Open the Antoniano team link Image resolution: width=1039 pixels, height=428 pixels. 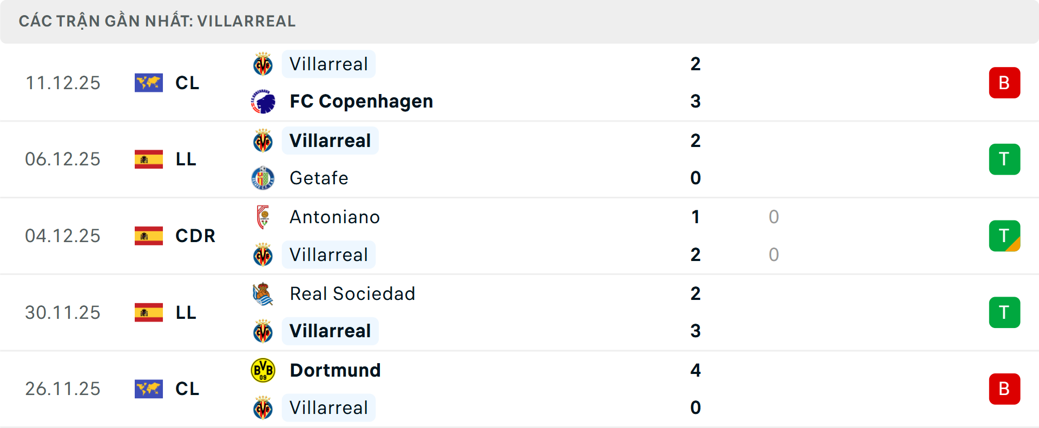click(x=334, y=217)
